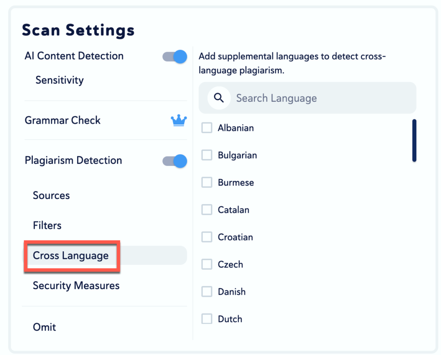Open the Sensitivity settings
Screen dimensions: 441x355
[59, 80]
